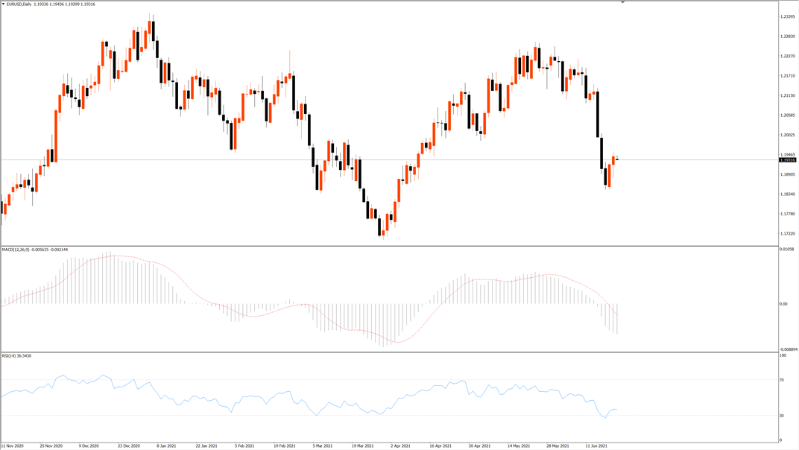This screenshot has width=799, height=450.
Task: Click the 2 Apr 2021 date label
Action: (400, 446)
